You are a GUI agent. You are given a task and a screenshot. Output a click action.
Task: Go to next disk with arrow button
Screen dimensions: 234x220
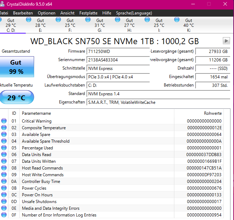click(x=226, y=41)
